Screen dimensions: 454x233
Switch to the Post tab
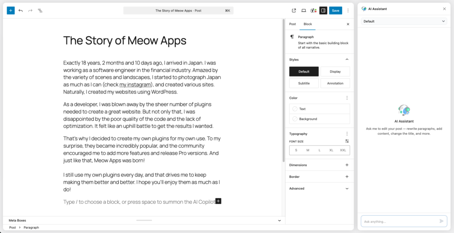(x=293, y=24)
